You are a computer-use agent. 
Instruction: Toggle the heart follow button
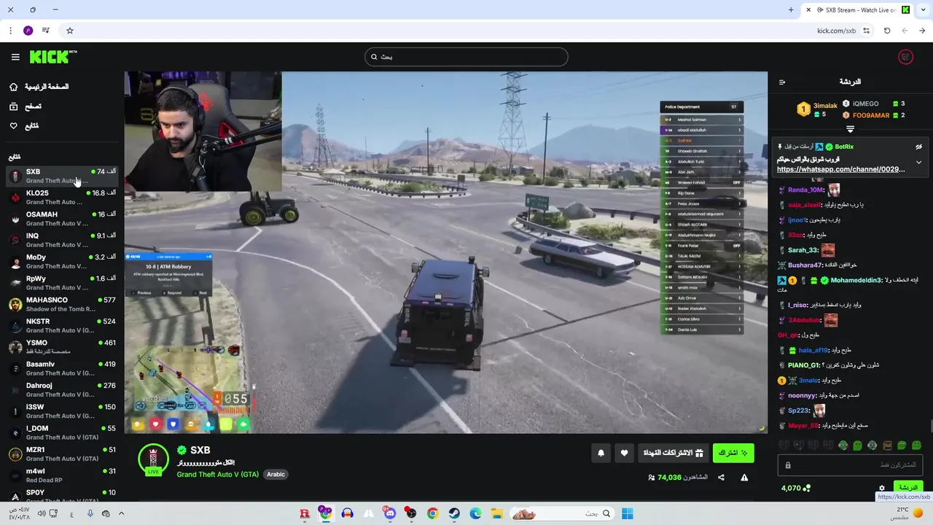[x=624, y=453]
